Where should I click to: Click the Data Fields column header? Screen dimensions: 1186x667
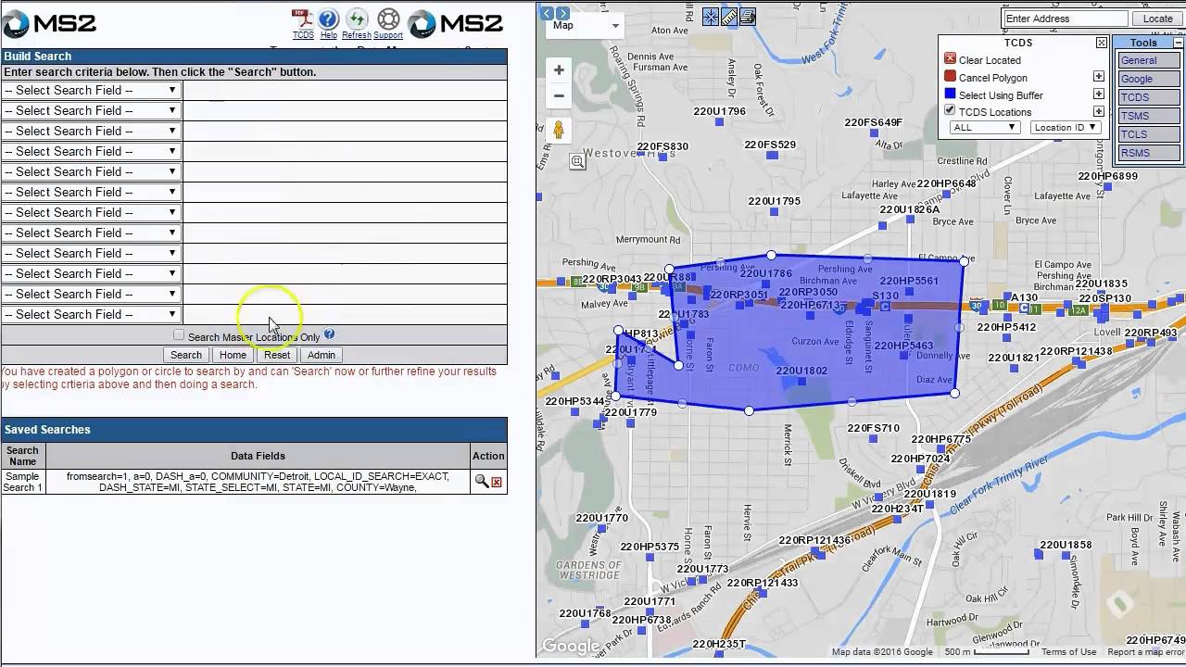point(258,456)
